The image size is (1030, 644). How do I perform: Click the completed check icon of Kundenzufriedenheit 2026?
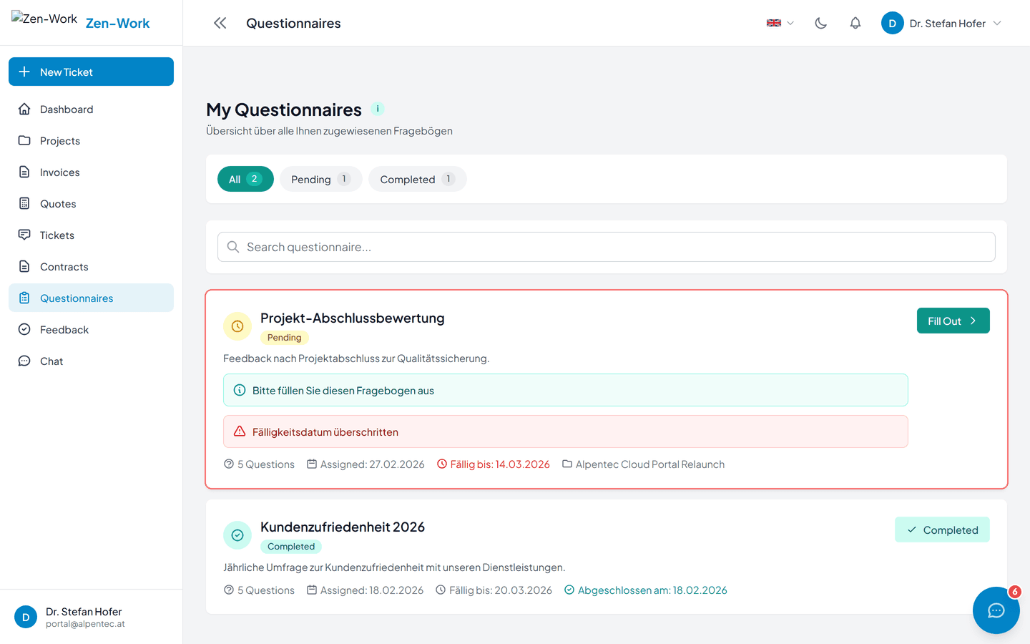click(x=237, y=535)
